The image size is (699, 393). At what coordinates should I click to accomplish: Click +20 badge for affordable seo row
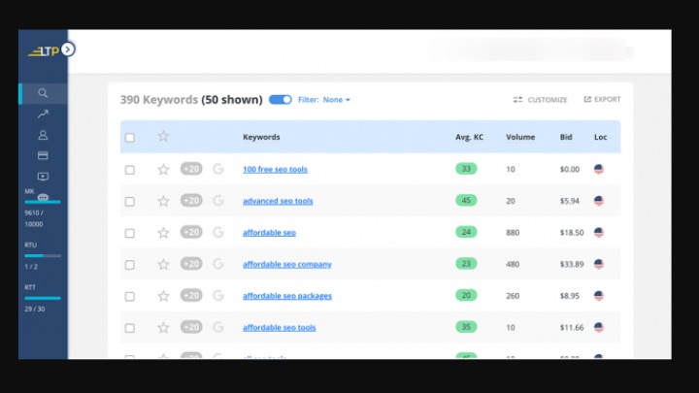coord(191,232)
